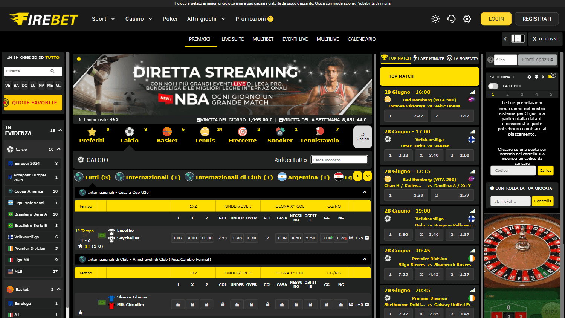Open stats bars icon for 16:00 Bad Homburg match
Viewport: 565px width, 318px height.
(472, 92)
